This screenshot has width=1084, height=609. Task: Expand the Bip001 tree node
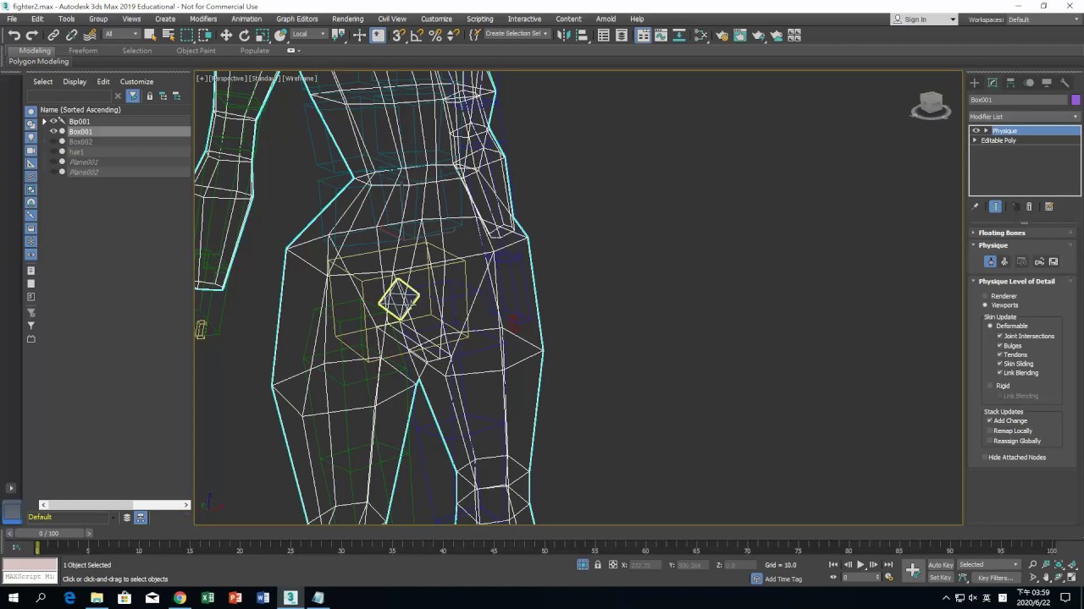point(44,122)
